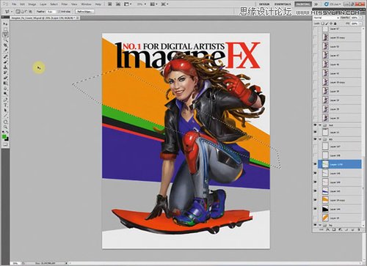Click Add to Selection mode icon
Screen dimensions: 367x266
coord(22,12)
